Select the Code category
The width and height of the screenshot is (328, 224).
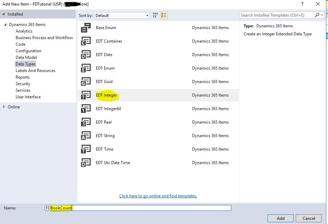coord(20,44)
